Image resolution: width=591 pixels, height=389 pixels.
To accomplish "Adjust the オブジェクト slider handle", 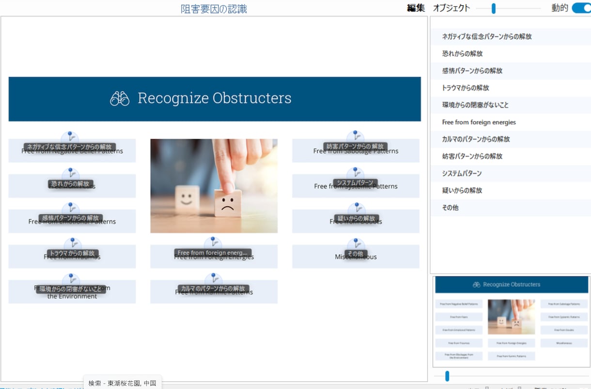I will (x=494, y=8).
